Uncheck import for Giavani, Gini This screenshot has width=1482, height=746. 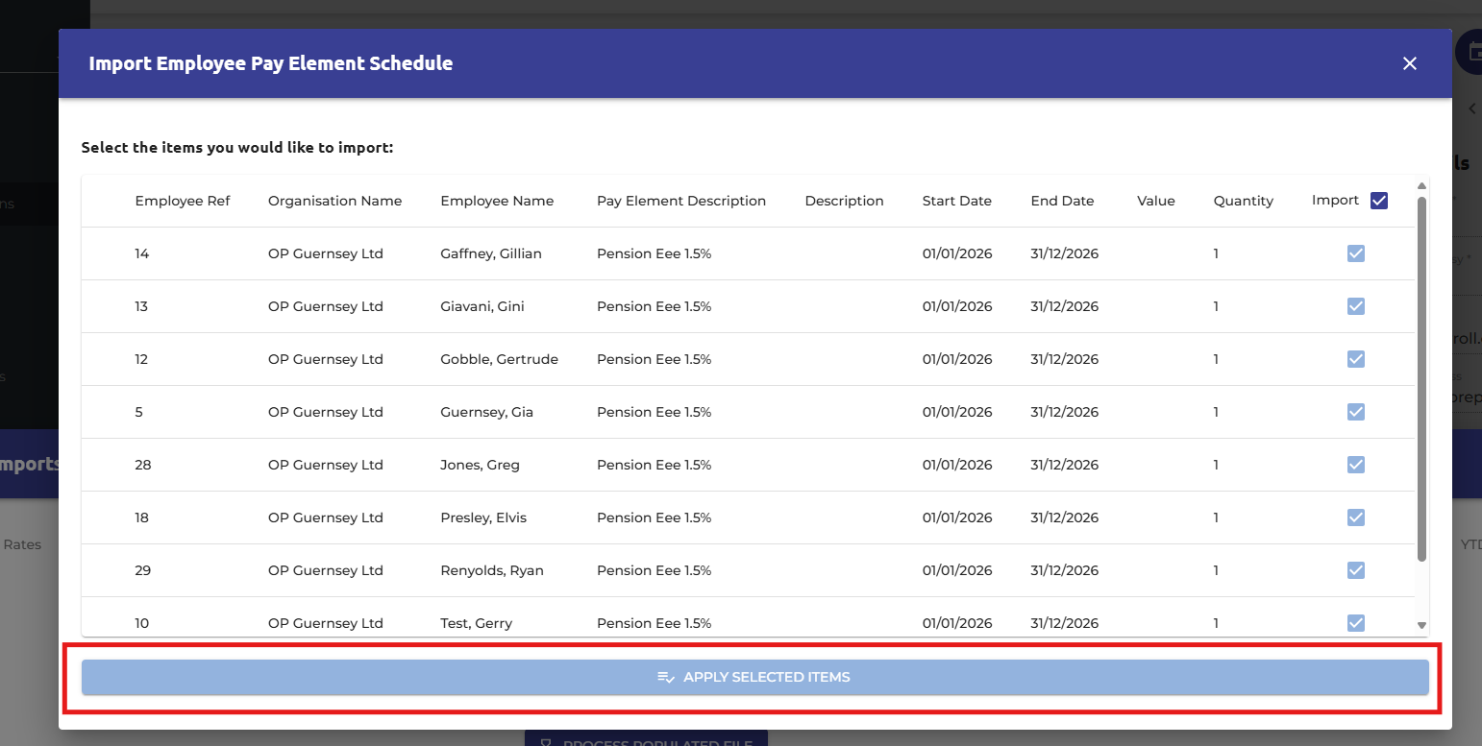click(x=1356, y=306)
